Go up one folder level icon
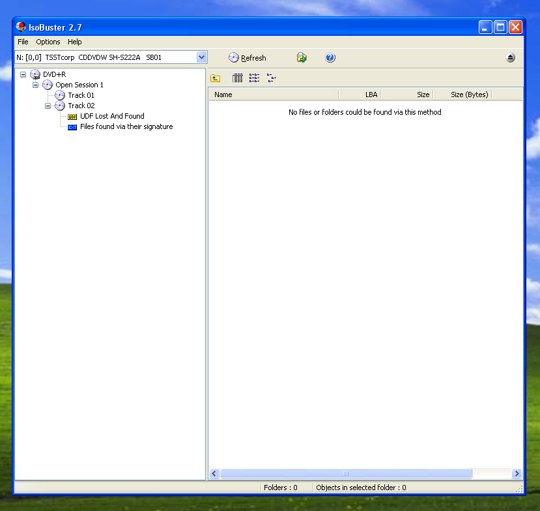 (x=215, y=78)
